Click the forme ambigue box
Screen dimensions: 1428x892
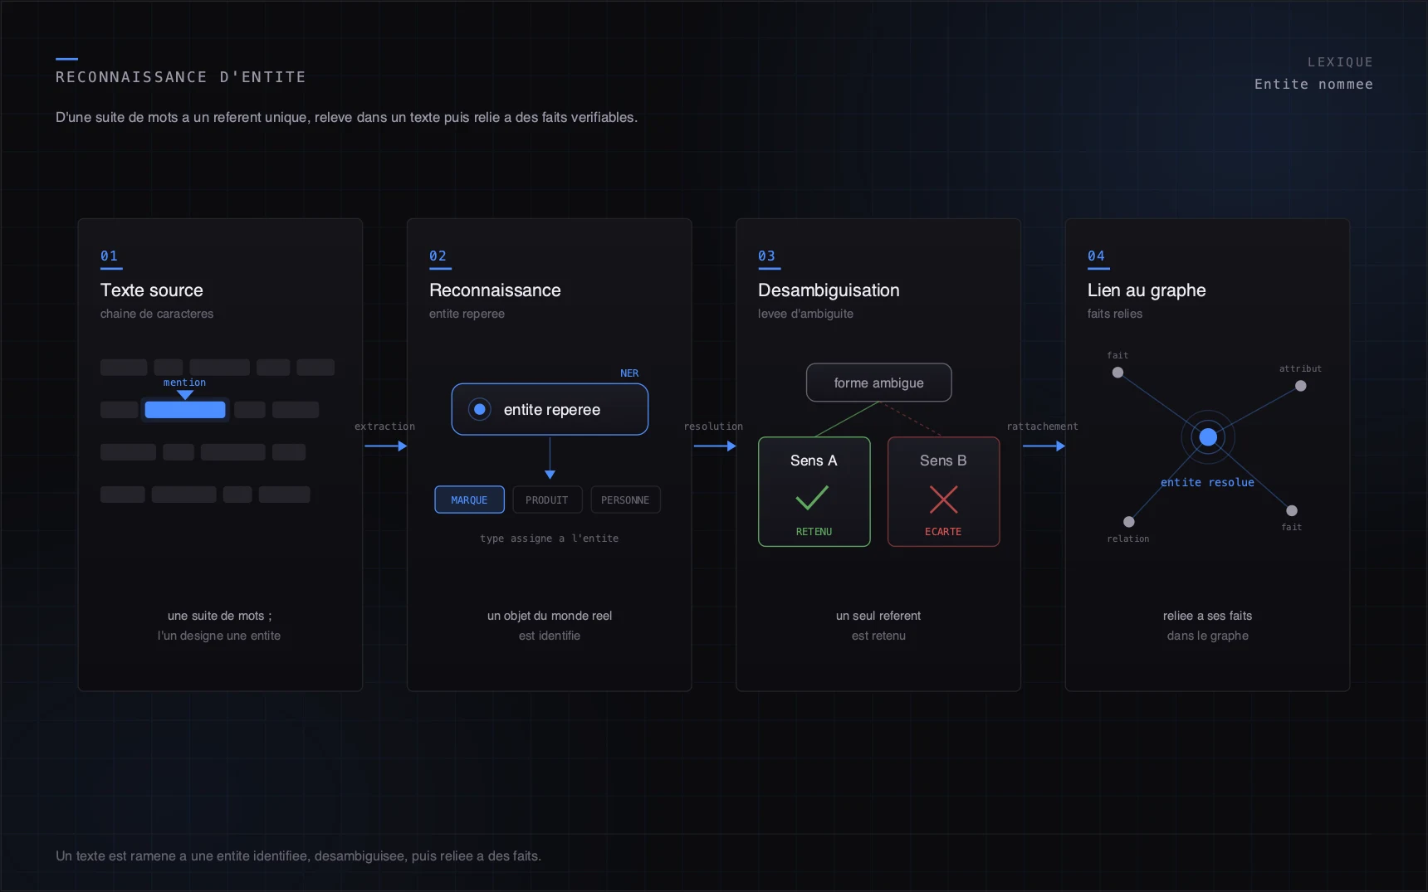point(878,383)
